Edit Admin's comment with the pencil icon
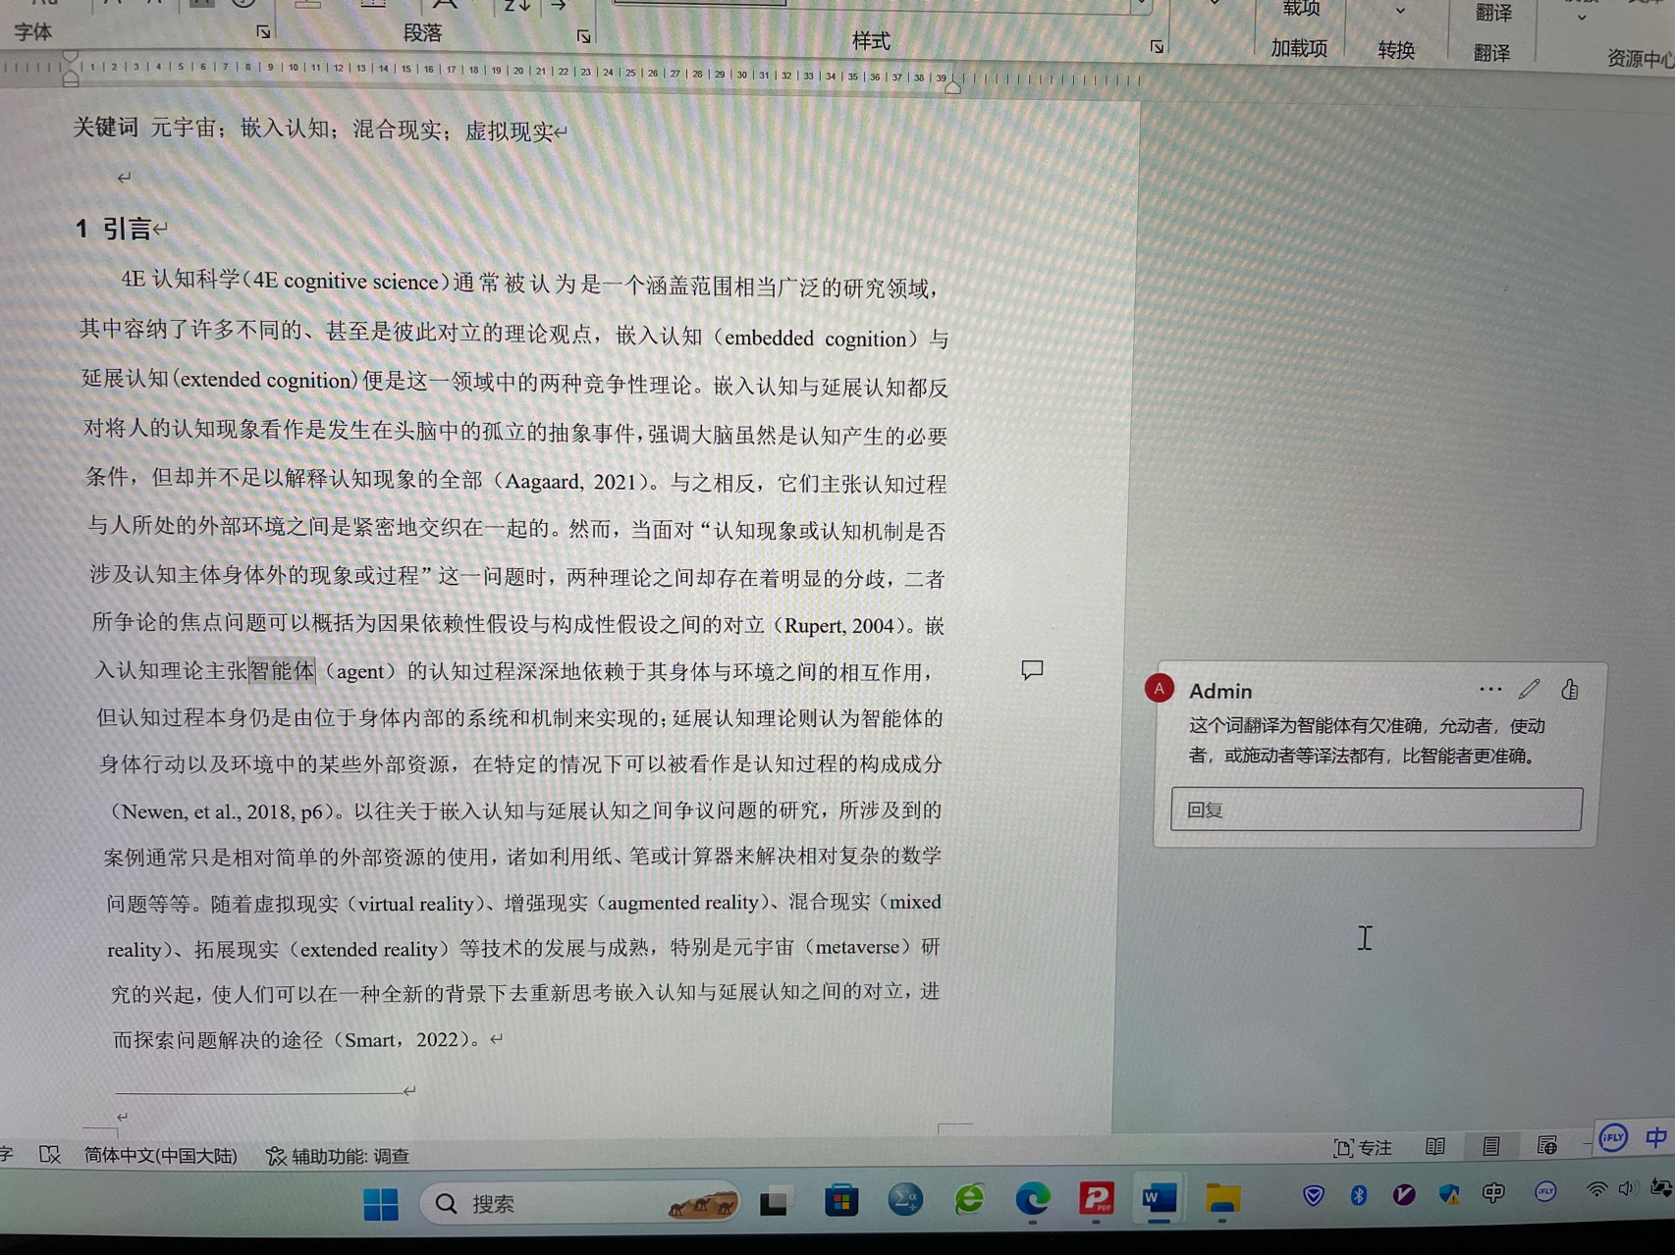The width and height of the screenshot is (1675, 1255). point(1528,689)
